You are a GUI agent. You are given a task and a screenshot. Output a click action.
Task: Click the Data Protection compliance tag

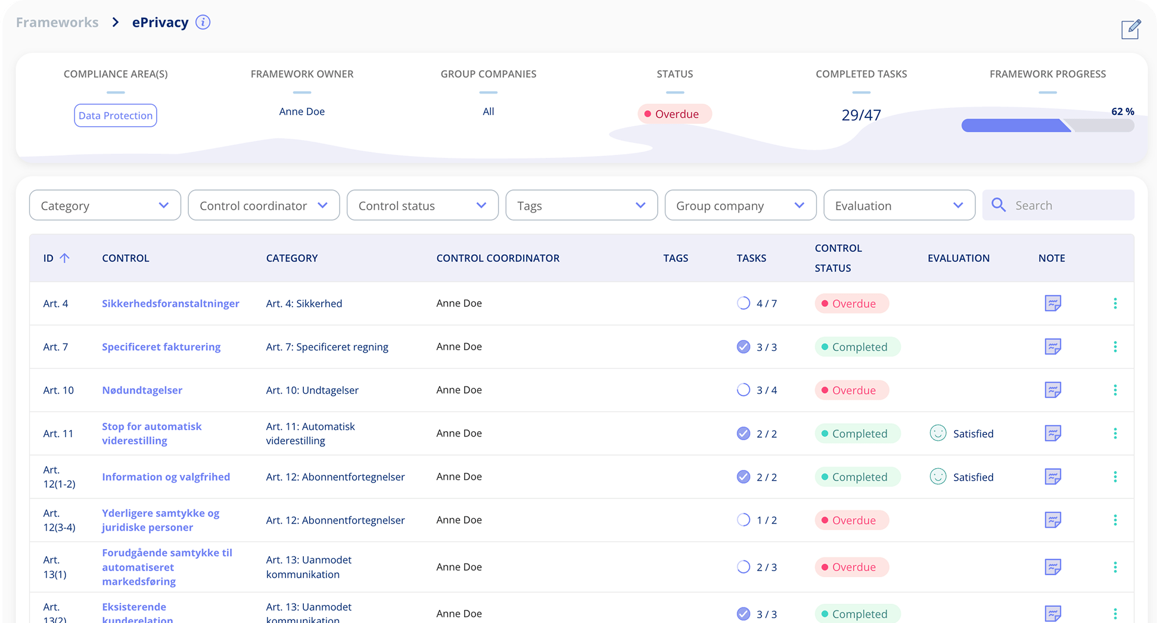116,116
